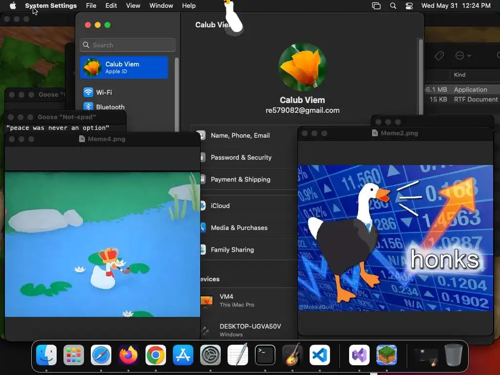The image size is (500, 375).
Task: Open Payment & Shipping settings
Action: 249,180
